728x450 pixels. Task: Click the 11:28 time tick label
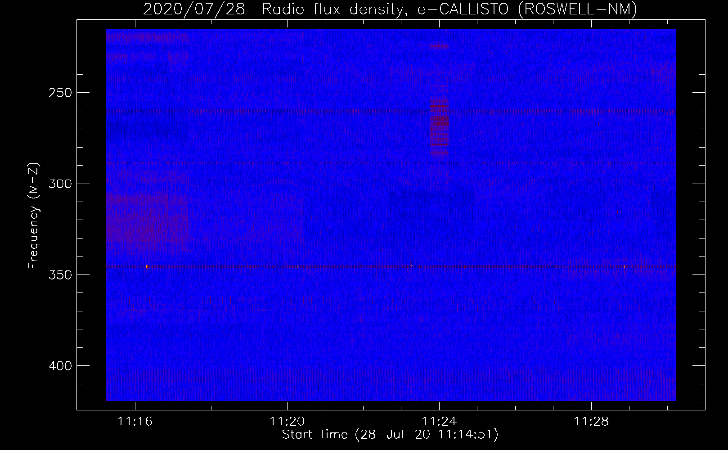591,422
